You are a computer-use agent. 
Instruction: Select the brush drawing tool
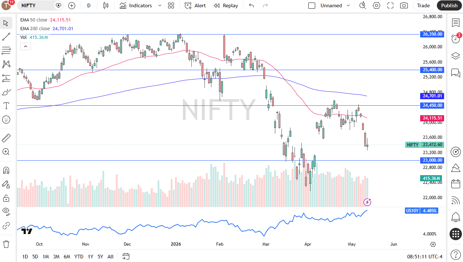(6, 92)
